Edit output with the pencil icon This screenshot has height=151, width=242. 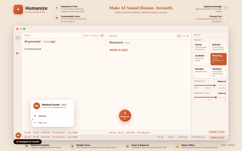point(184,36)
